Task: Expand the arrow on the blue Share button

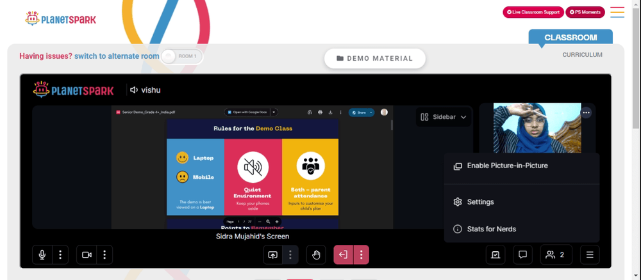Action: [370, 112]
